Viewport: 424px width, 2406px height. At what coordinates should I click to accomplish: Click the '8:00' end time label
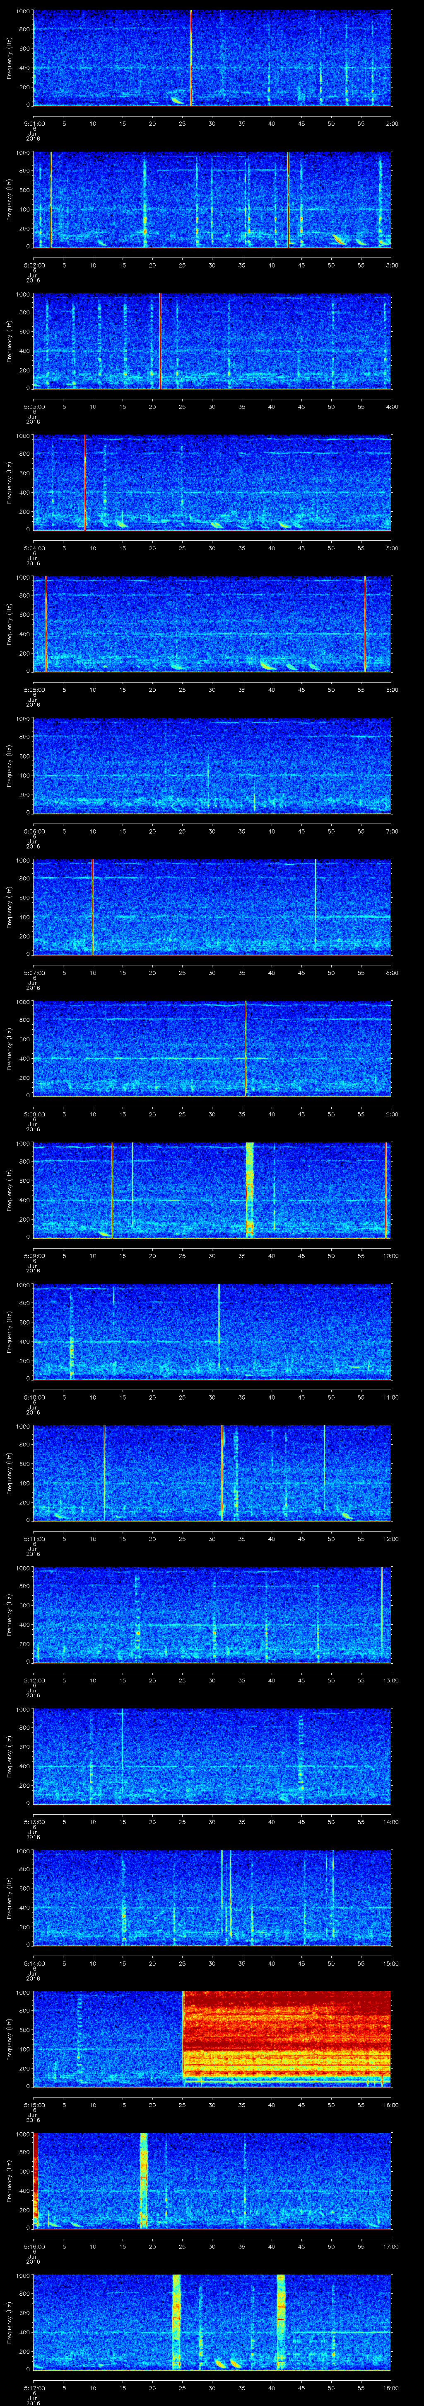pyautogui.click(x=391, y=972)
